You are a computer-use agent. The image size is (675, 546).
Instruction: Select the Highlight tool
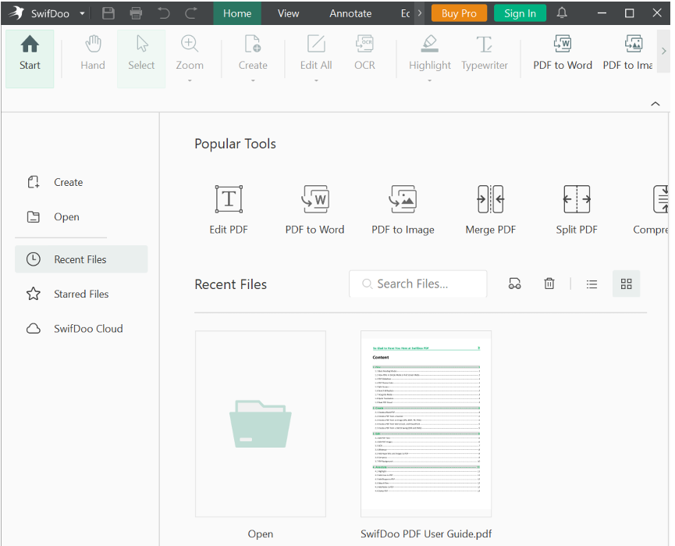[430, 52]
